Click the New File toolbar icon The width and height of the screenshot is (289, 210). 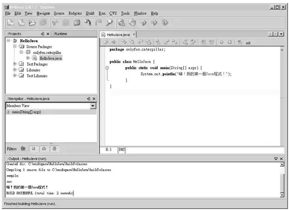10,23
